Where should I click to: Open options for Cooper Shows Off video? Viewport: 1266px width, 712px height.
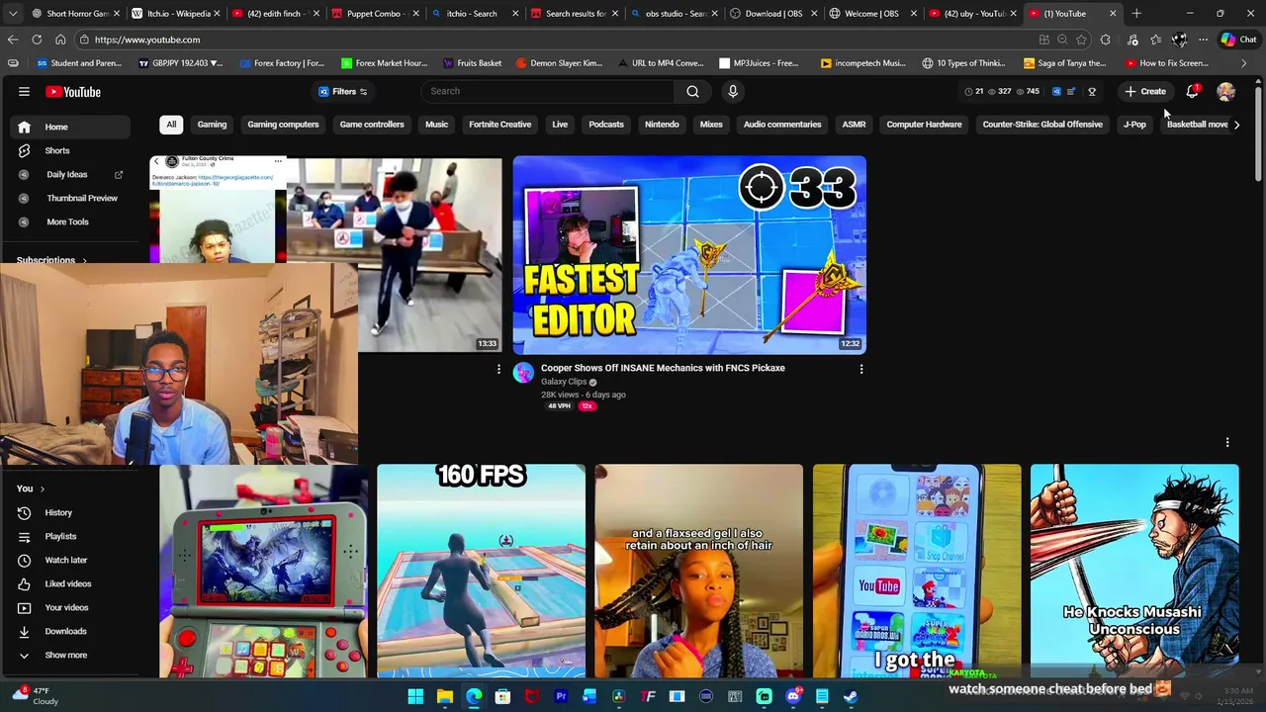tap(861, 369)
